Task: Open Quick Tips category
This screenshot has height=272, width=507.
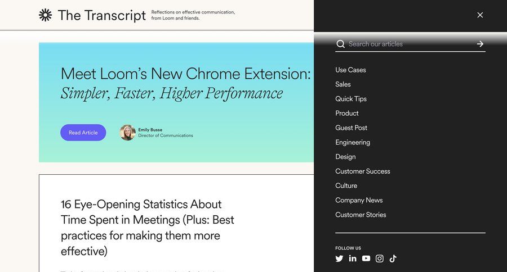Action: pos(351,99)
